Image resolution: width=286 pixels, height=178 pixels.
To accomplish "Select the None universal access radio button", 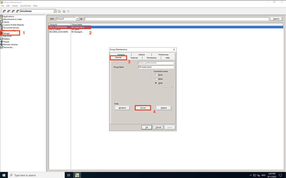I will [156, 75].
